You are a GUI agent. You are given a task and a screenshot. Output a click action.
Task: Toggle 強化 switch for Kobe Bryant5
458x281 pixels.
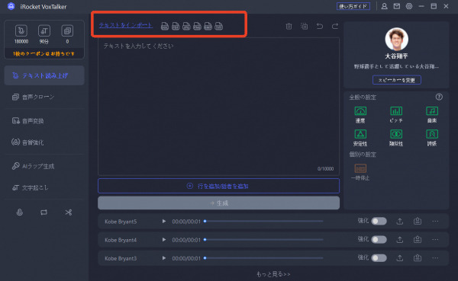[x=379, y=222]
